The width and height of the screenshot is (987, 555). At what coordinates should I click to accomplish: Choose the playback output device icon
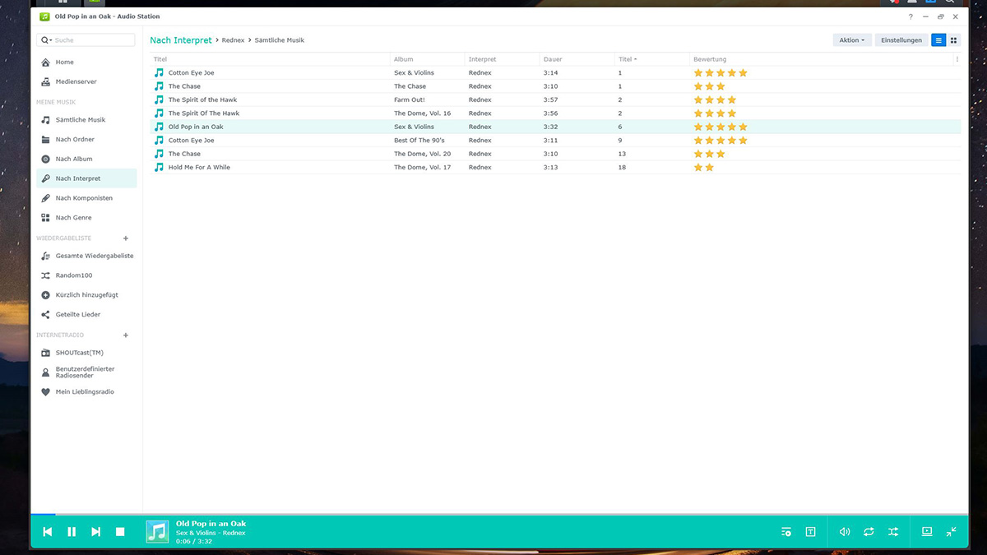coord(927,531)
